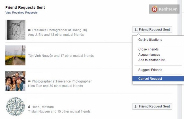This screenshot has width=184, height=119.
Task: Choose Add to another list... option
Action: (153, 60)
